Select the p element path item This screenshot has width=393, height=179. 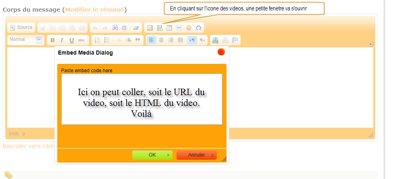24,134
